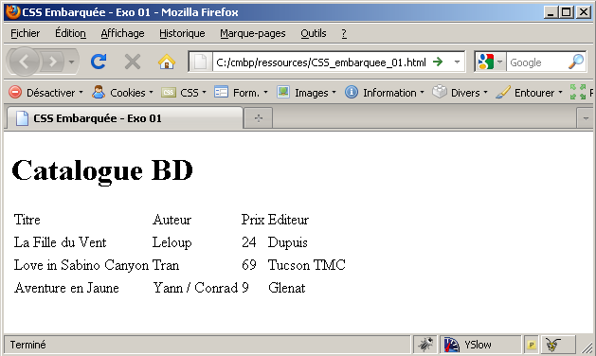The image size is (596, 356).
Task: Click the Auteur column header
Action: [x=172, y=220]
